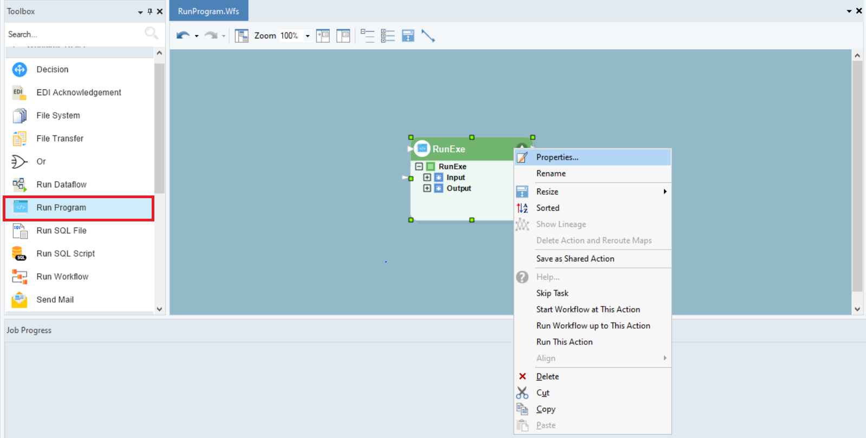Click the collapse all tree nodes icon
The height and width of the screenshot is (438, 866).
click(x=367, y=36)
